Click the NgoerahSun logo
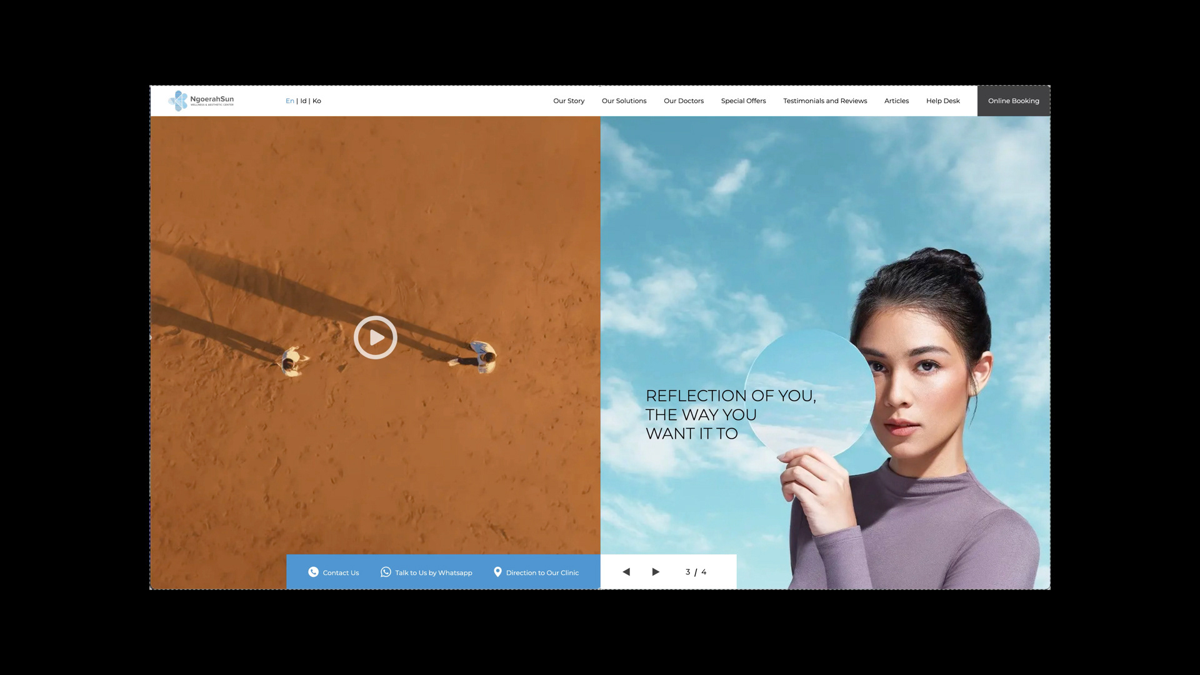 click(x=201, y=101)
